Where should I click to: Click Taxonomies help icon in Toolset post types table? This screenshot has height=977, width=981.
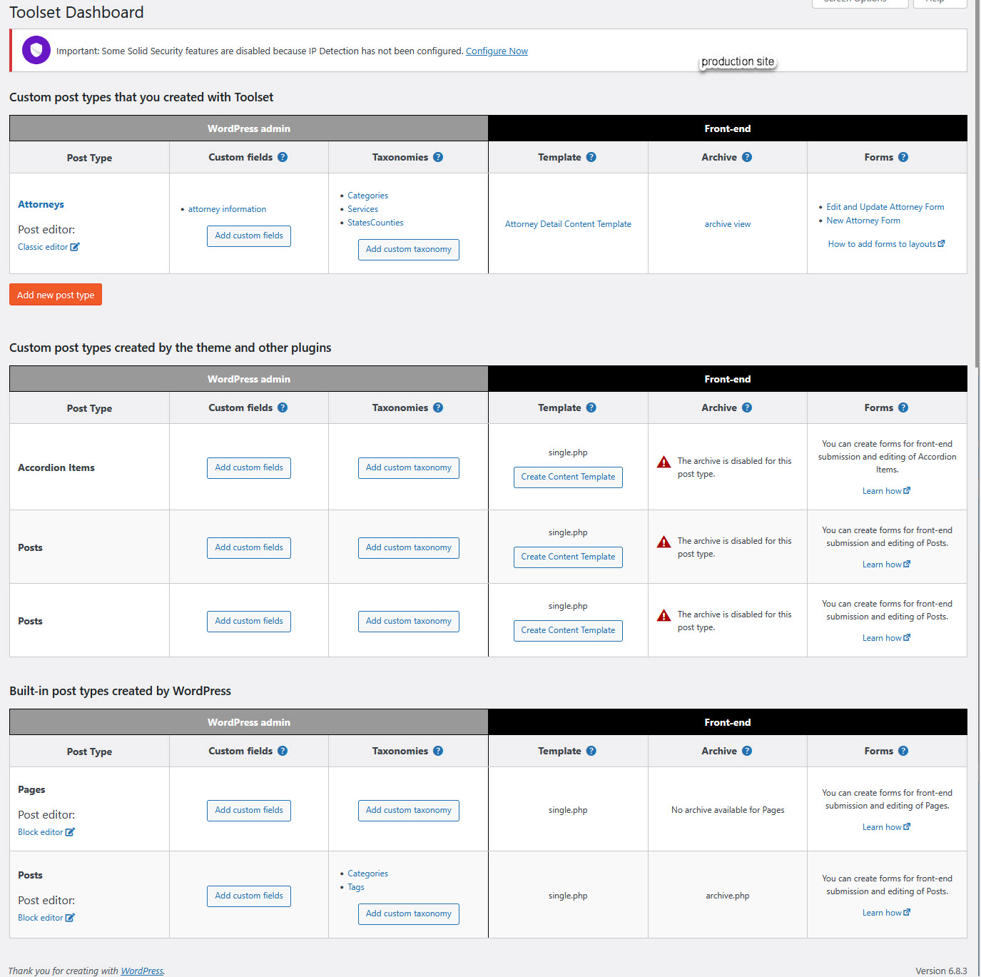click(438, 157)
